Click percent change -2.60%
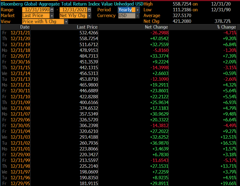 (x=230, y=79)
